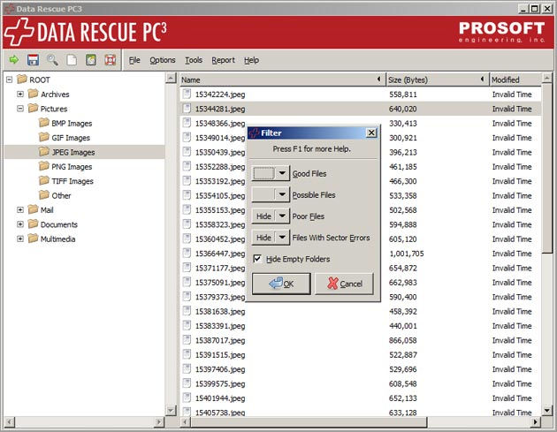
Task: Click file icon beside 15387017.jpeg
Action: [187, 340]
